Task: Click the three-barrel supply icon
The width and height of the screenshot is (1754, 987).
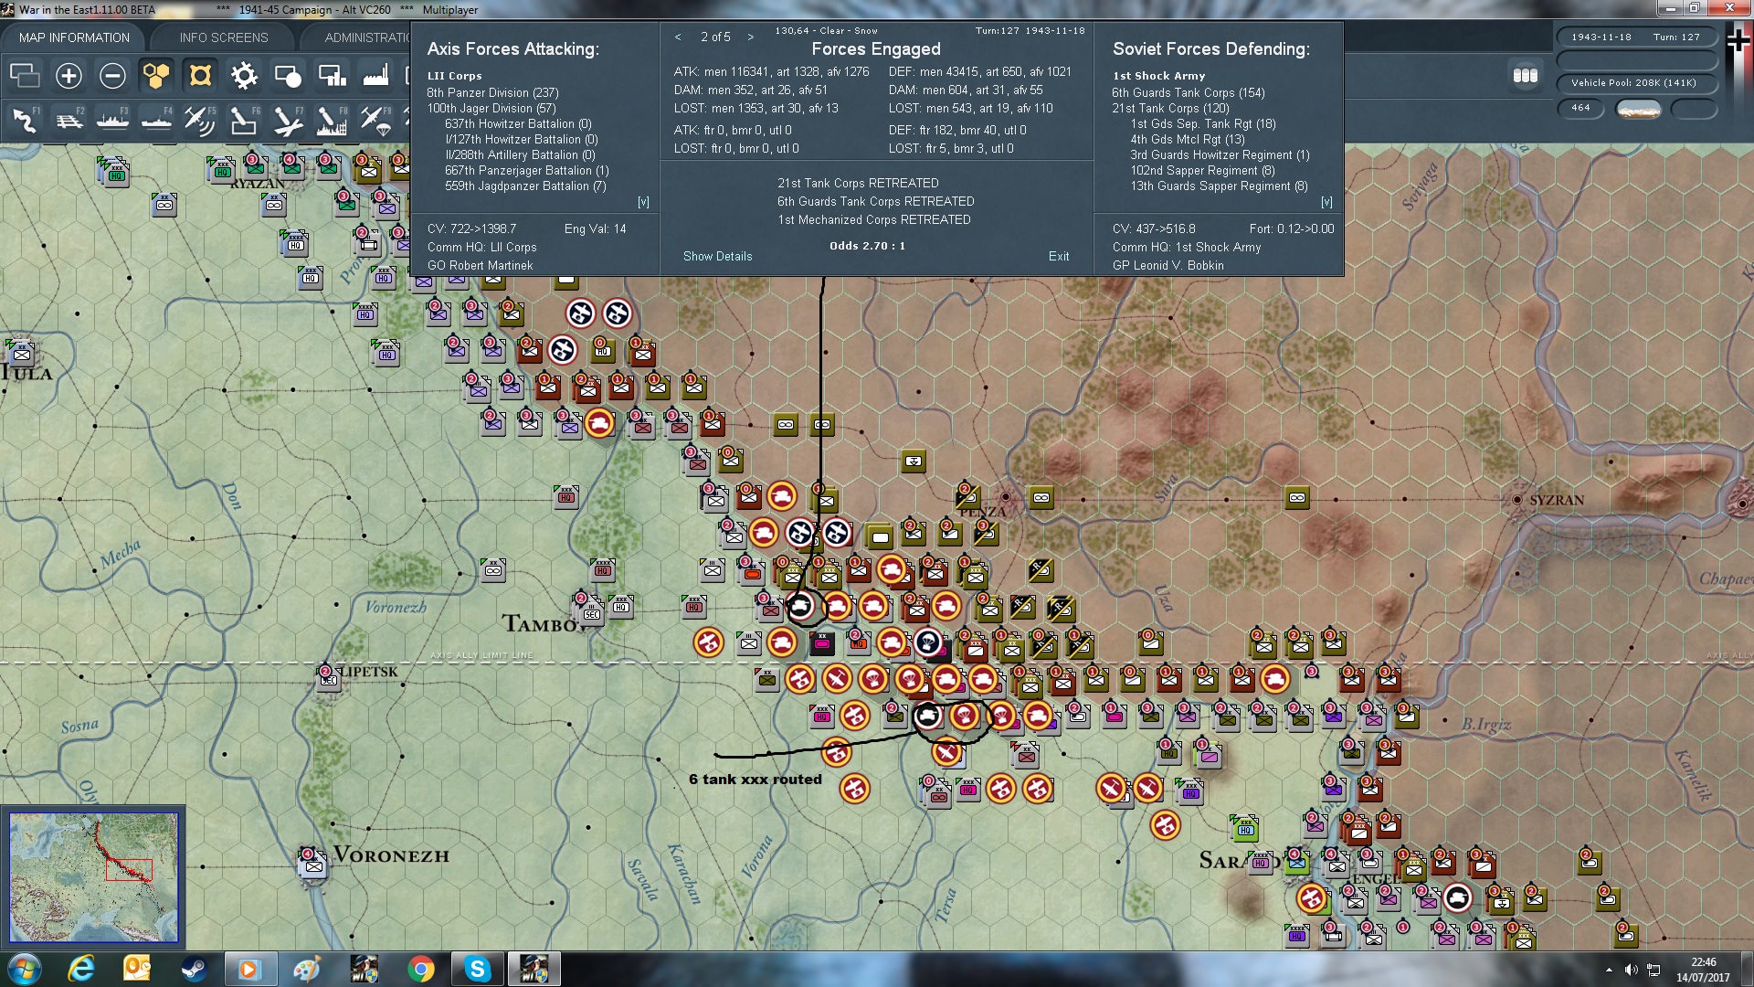Action: click(1525, 75)
